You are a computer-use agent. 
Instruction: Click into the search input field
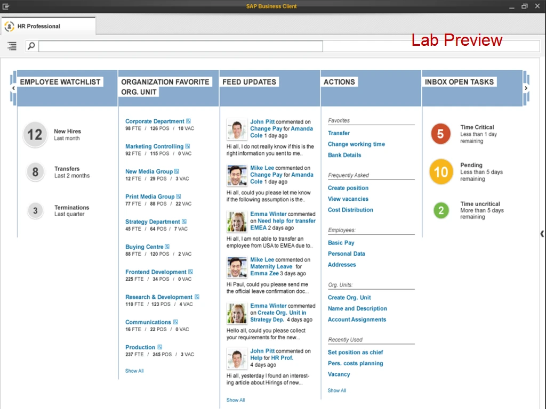coord(180,46)
